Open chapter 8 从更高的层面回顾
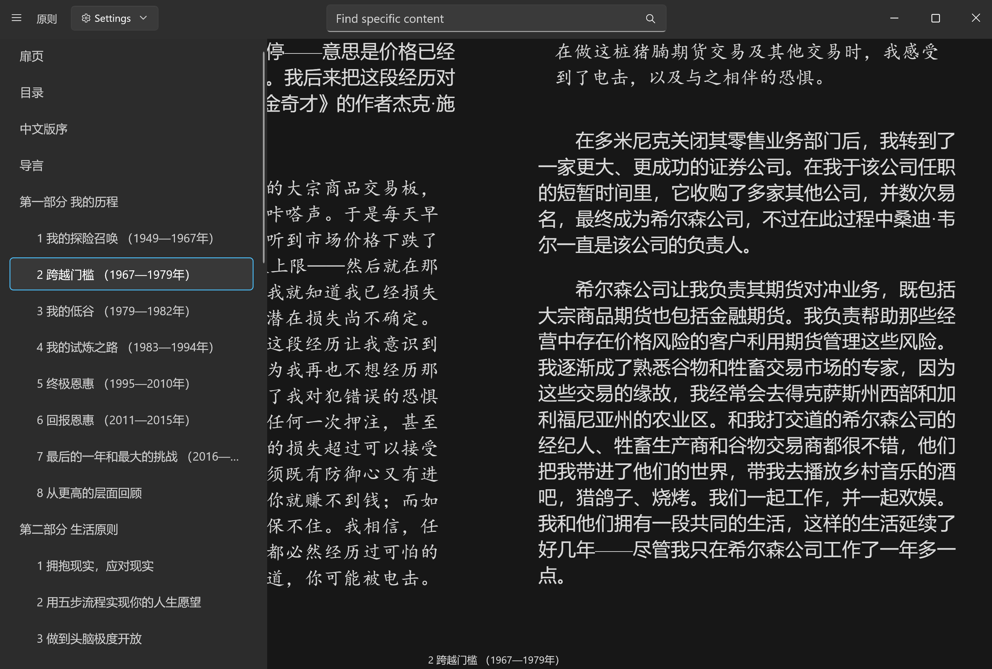The width and height of the screenshot is (992, 669). pyautogui.click(x=131, y=493)
